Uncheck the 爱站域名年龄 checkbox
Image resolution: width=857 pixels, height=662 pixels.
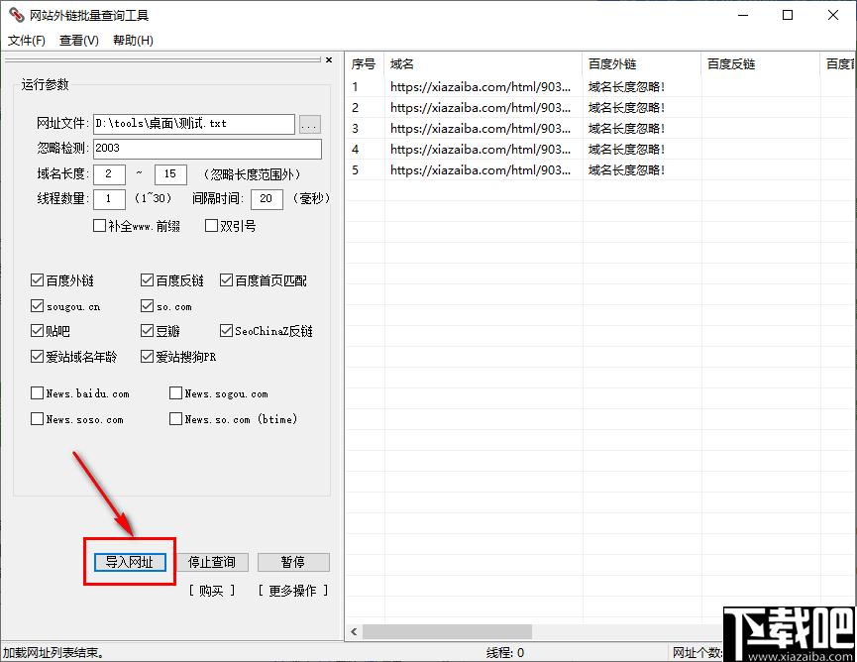tap(38, 357)
